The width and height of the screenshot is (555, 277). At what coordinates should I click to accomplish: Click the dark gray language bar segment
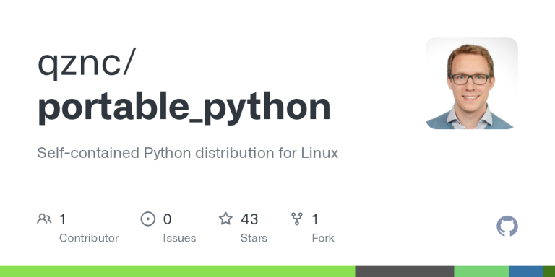click(x=405, y=272)
